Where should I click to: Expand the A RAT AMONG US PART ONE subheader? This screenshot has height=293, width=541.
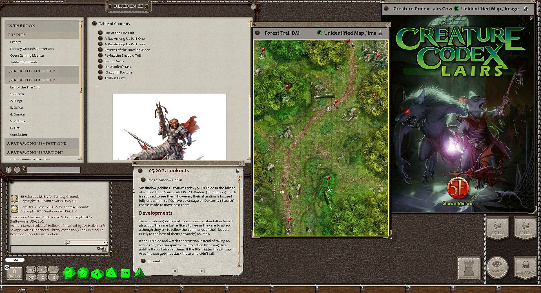[42, 152]
